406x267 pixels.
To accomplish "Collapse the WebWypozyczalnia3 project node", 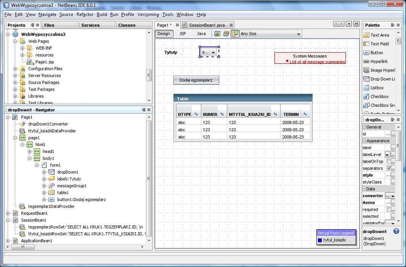I will pos(8,34).
